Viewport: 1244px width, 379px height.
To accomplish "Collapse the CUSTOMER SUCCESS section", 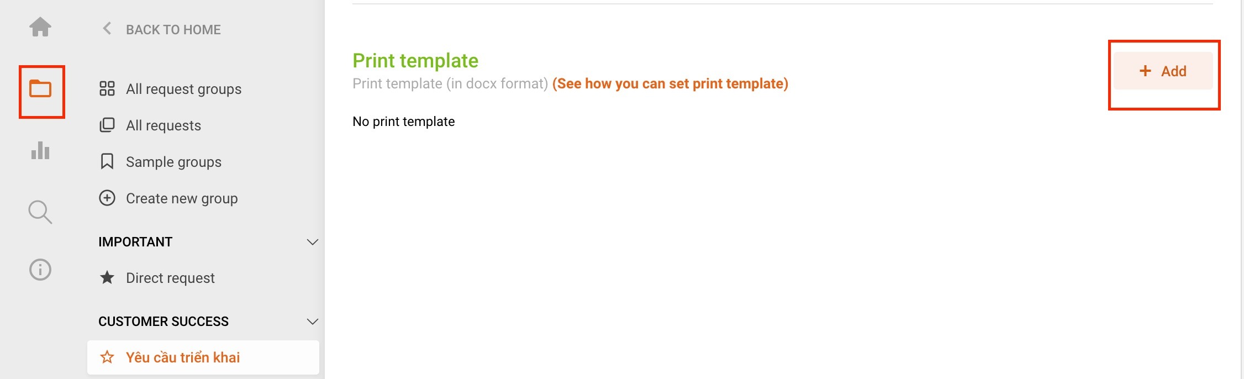I will pyautogui.click(x=312, y=321).
